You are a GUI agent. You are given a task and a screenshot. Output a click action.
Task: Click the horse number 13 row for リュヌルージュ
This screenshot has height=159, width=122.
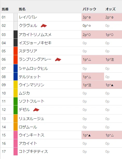coord(61,119)
